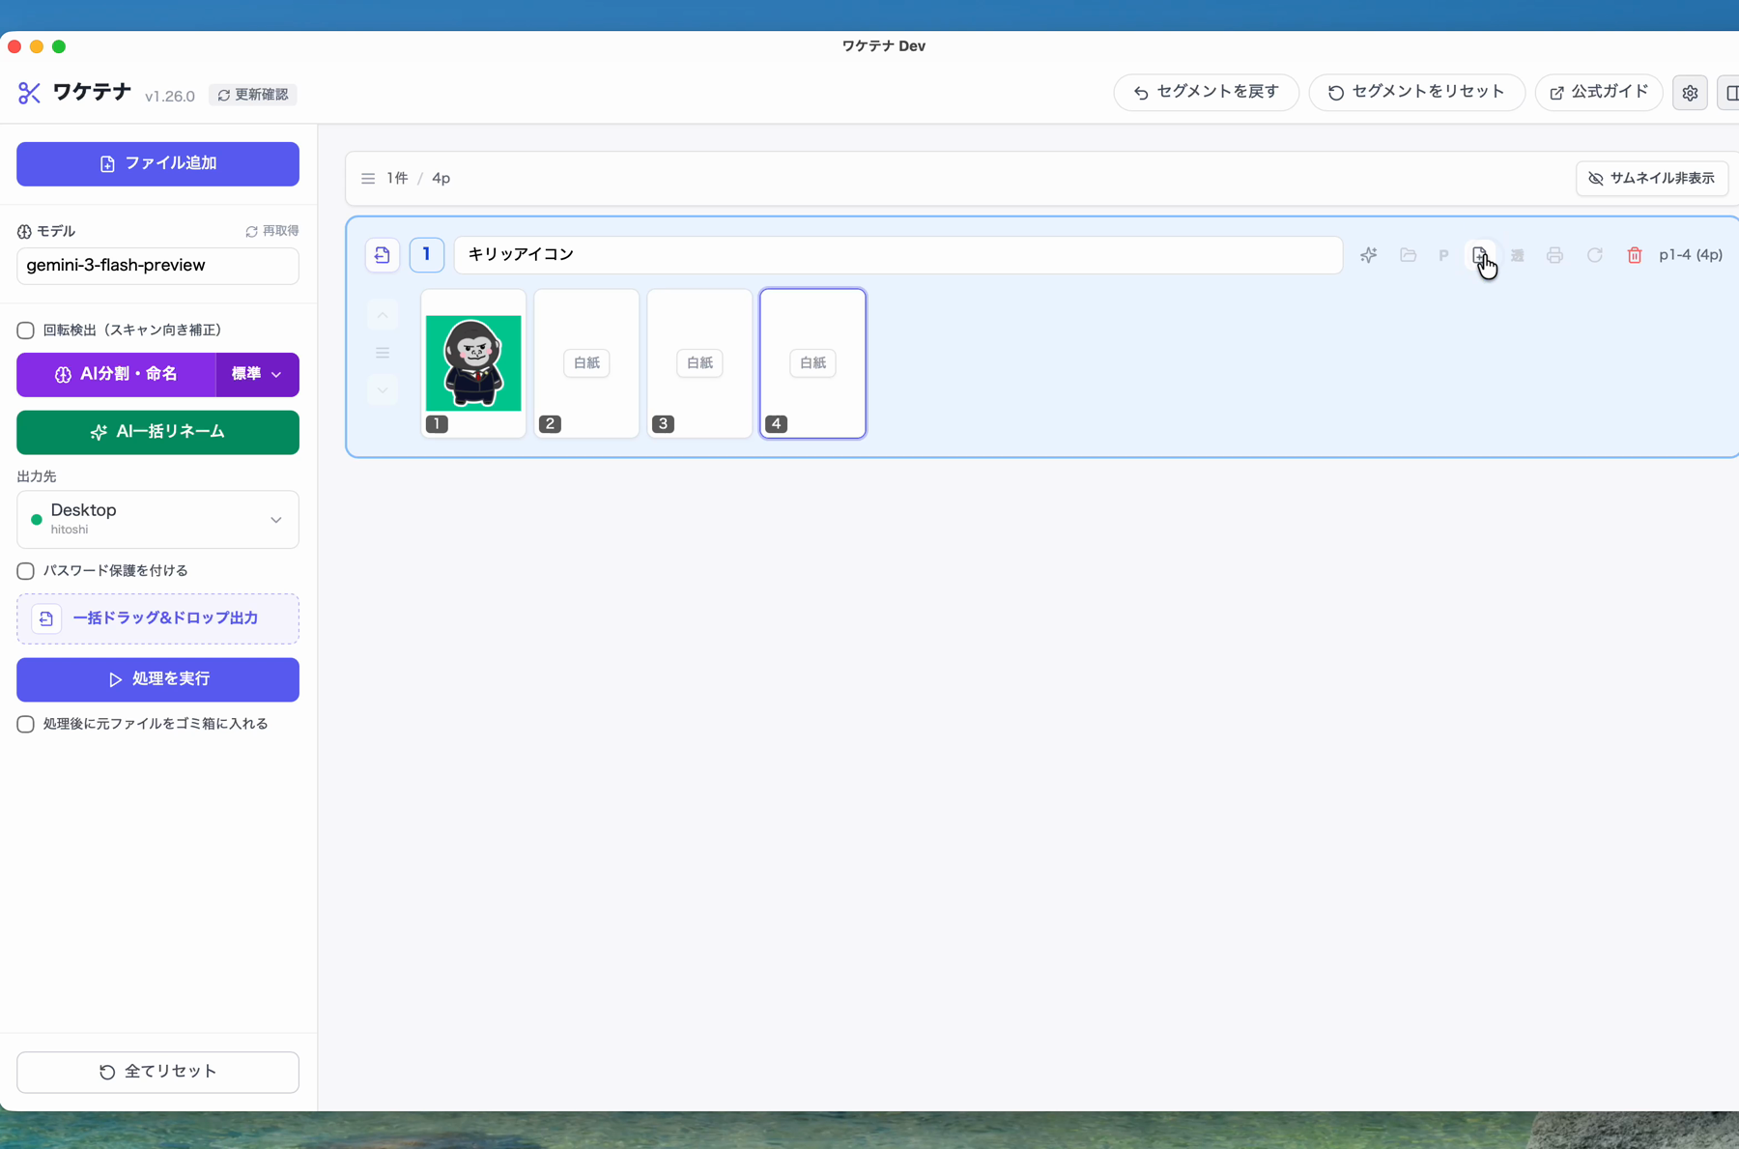Click セグメントをリセット button
Viewport: 1739px width, 1149px height.
[1416, 93]
